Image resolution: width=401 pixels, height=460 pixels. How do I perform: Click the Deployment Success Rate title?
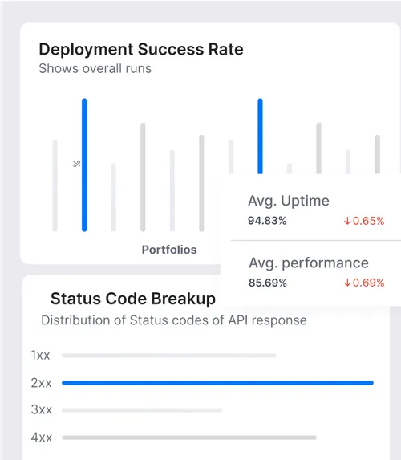141,49
